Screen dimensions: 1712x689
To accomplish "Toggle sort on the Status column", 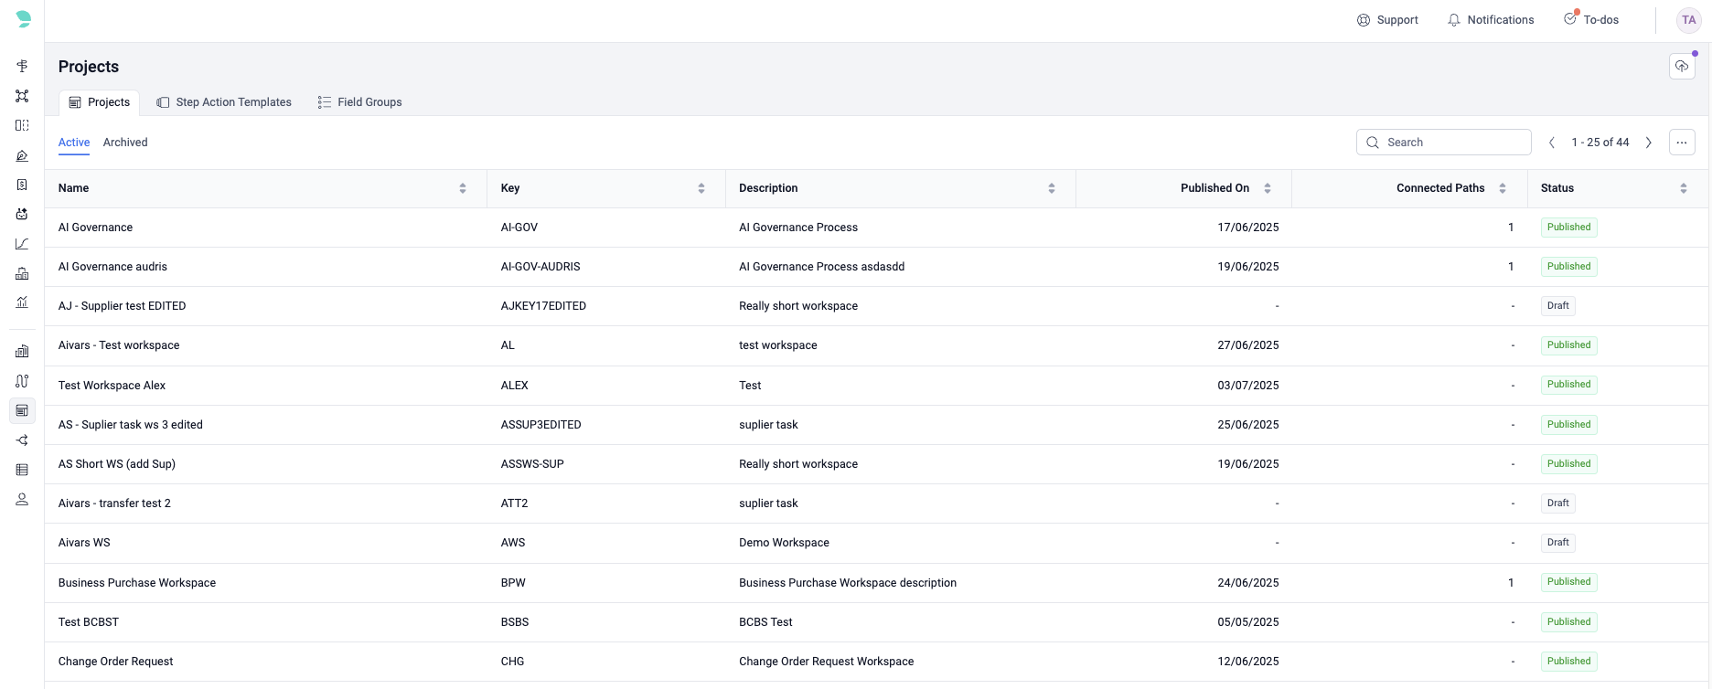I will point(1683,188).
